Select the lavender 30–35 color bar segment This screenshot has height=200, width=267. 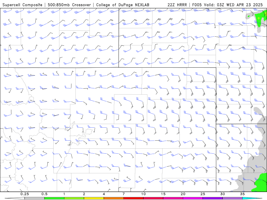tap(232, 198)
